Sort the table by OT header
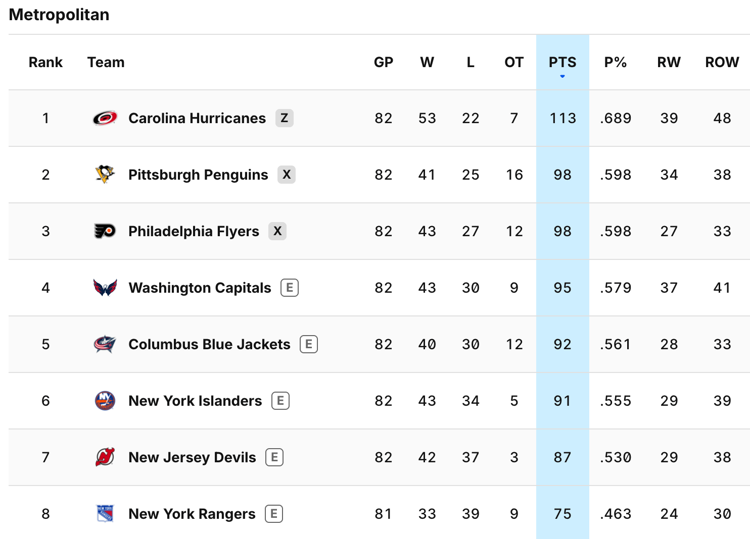This screenshot has height=539, width=750. [x=514, y=62]
